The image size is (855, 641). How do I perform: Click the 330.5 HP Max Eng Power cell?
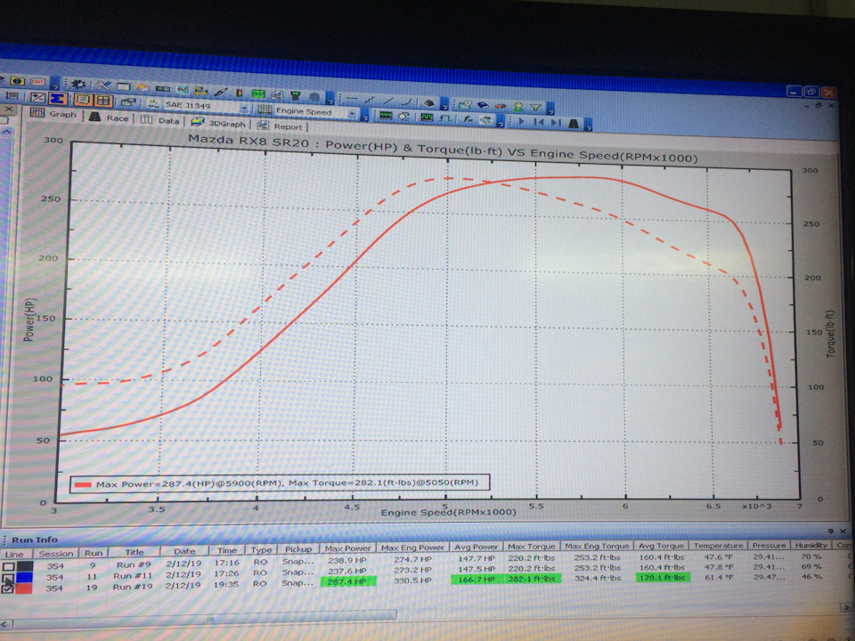[412, 581]
